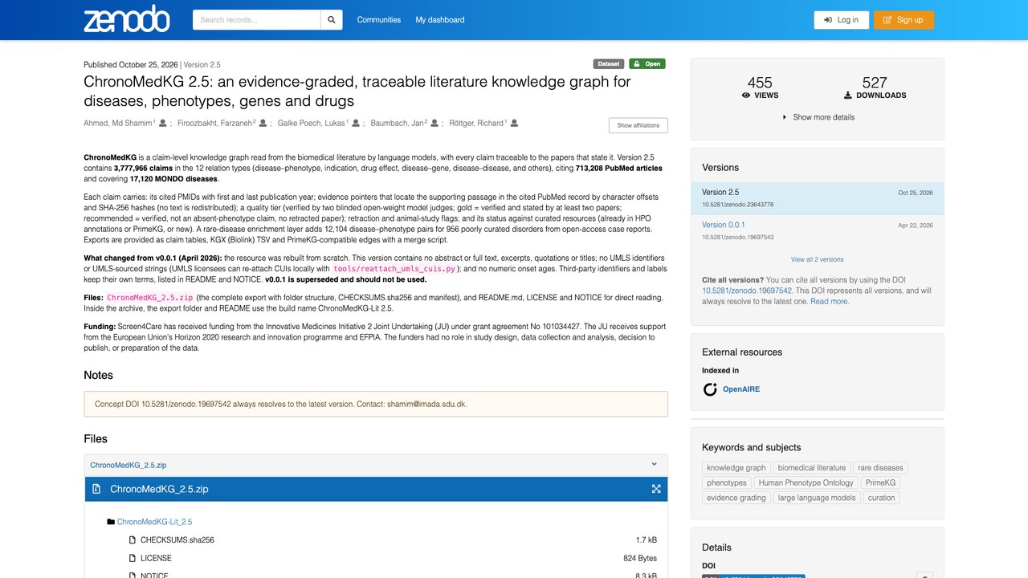Click the Show affiliations button

638,125
